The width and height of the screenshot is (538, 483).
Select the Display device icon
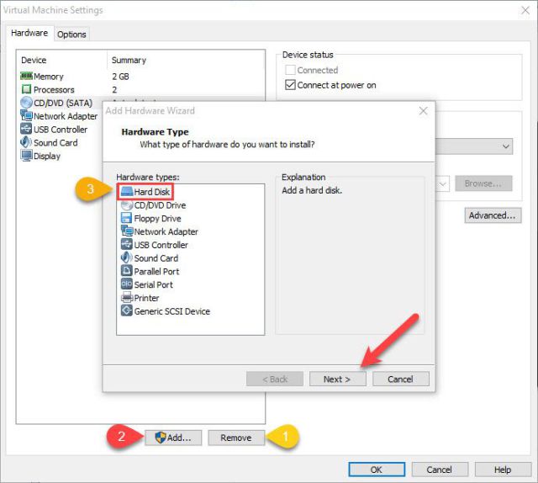(26, 156)
